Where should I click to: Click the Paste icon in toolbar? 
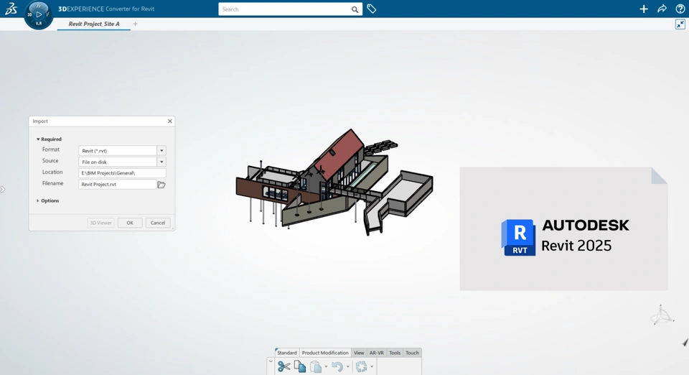[316, 366]
